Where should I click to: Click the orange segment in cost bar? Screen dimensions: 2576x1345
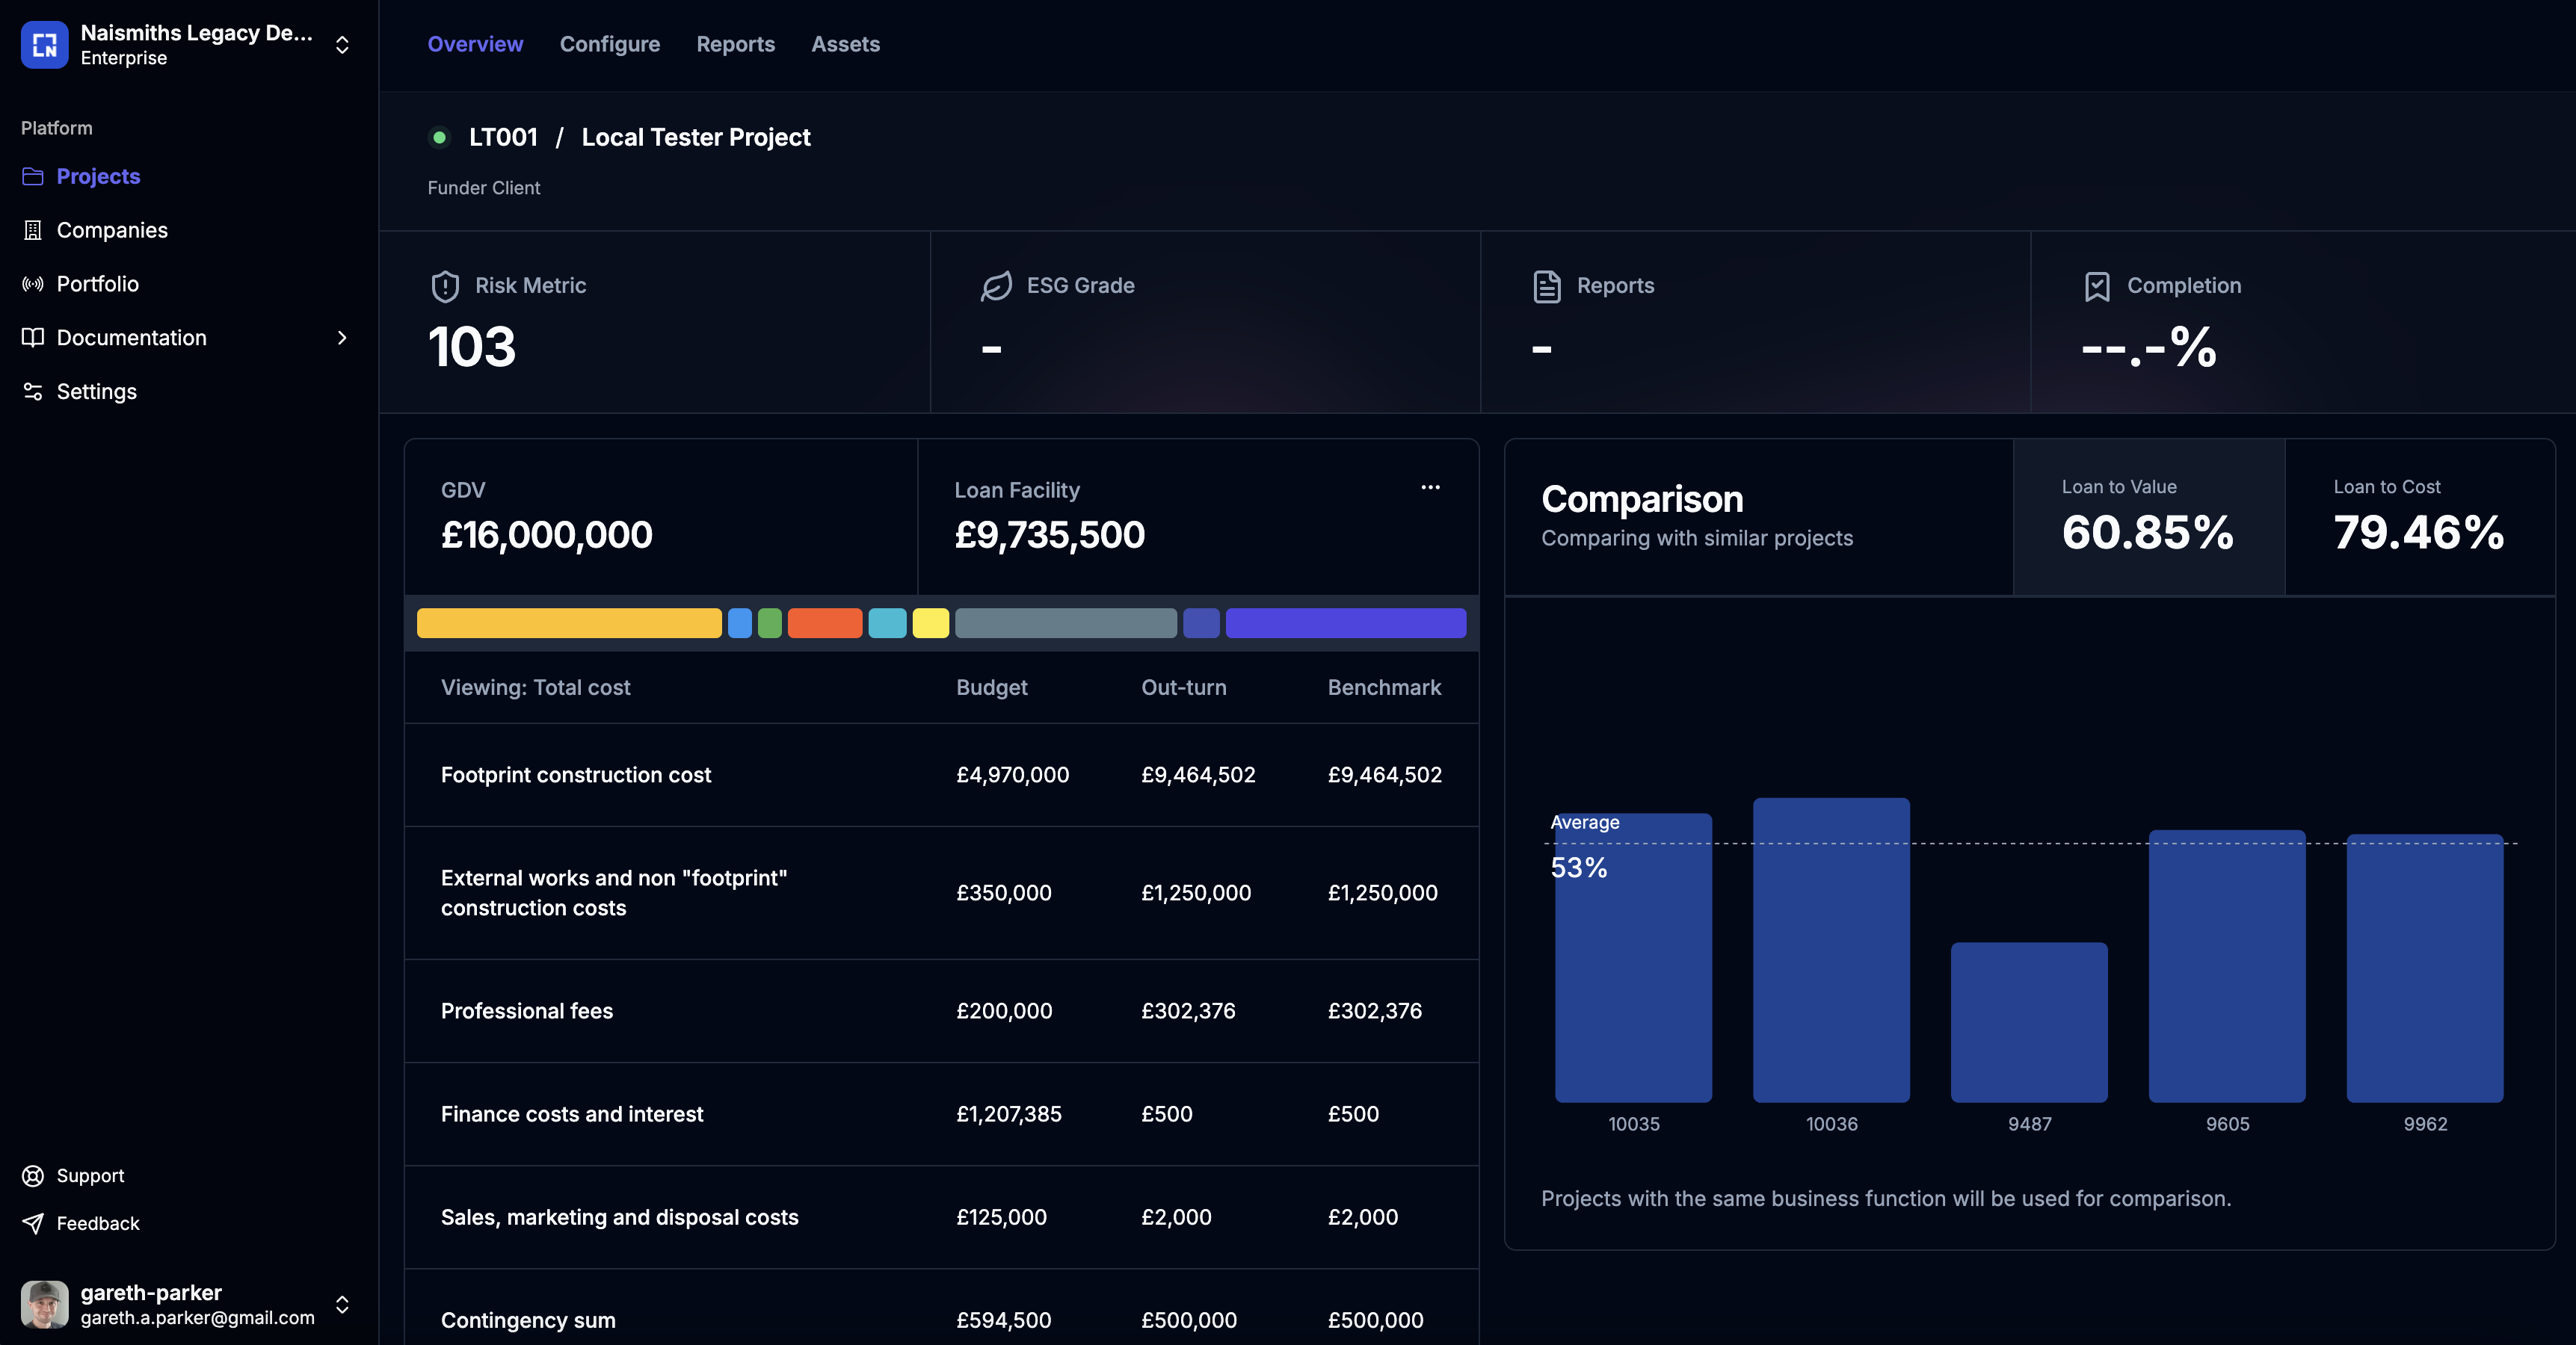824,622
